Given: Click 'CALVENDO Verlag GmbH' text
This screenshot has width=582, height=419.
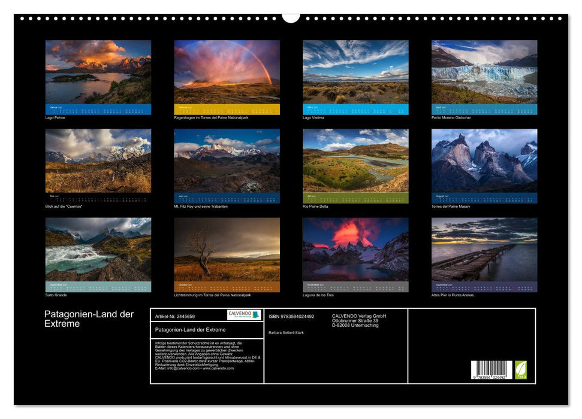Looking at the screenshot, I should coord(359,316).
